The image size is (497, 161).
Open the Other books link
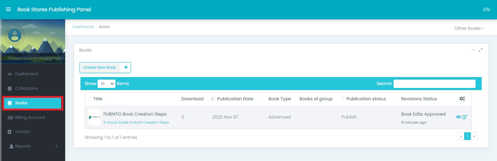tap(469, 28)
